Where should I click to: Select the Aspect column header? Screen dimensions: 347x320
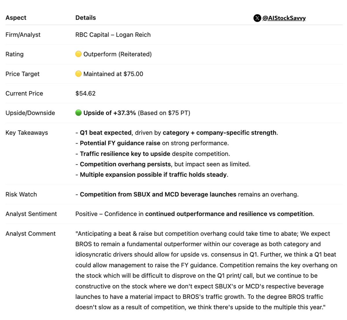16,18
